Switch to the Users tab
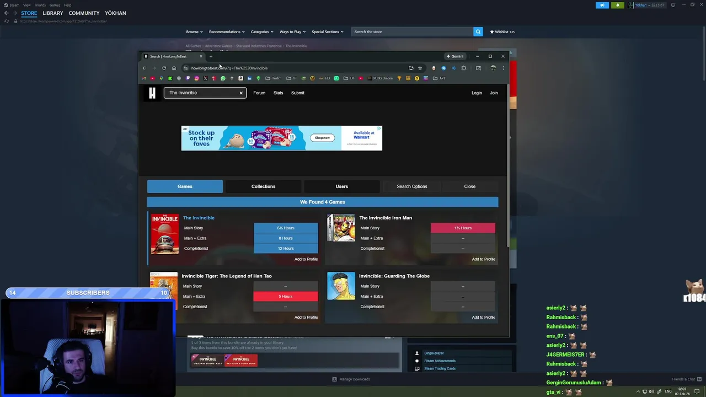The height and width of the screenshot is (397, 706). (342, 186)
